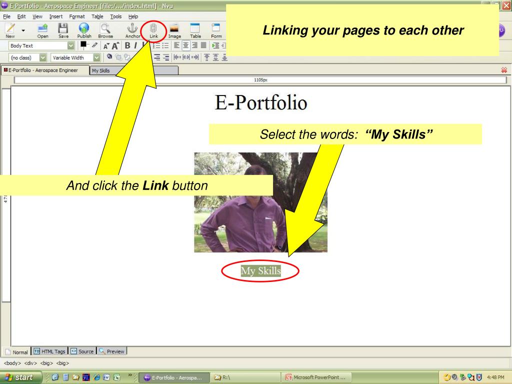
Task: Click Microsoft PowerPoint taskbar button
Action: pyautogui.click(x=316, y=377)
